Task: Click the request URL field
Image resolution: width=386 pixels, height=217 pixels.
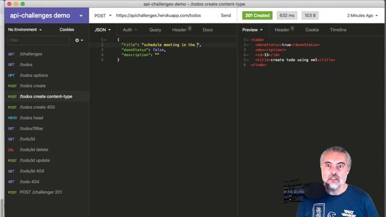Action: (159, 16)
